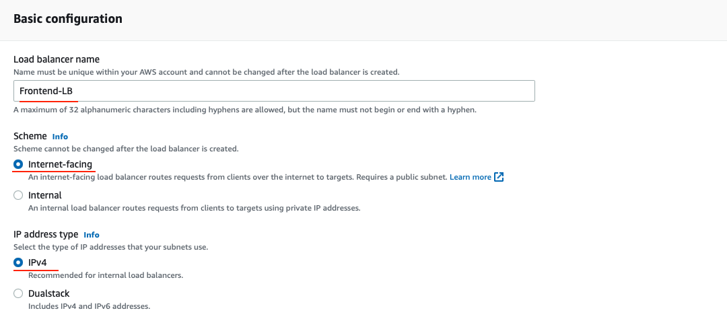Click the Load balancer name field label
727x325 pixels.
pyautogui.click(x=57, y=59)
